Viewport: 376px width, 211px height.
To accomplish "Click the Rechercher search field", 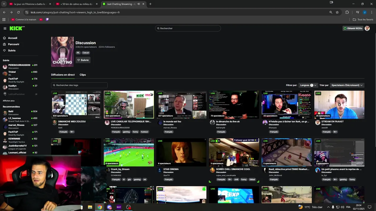I will point(188,28).
